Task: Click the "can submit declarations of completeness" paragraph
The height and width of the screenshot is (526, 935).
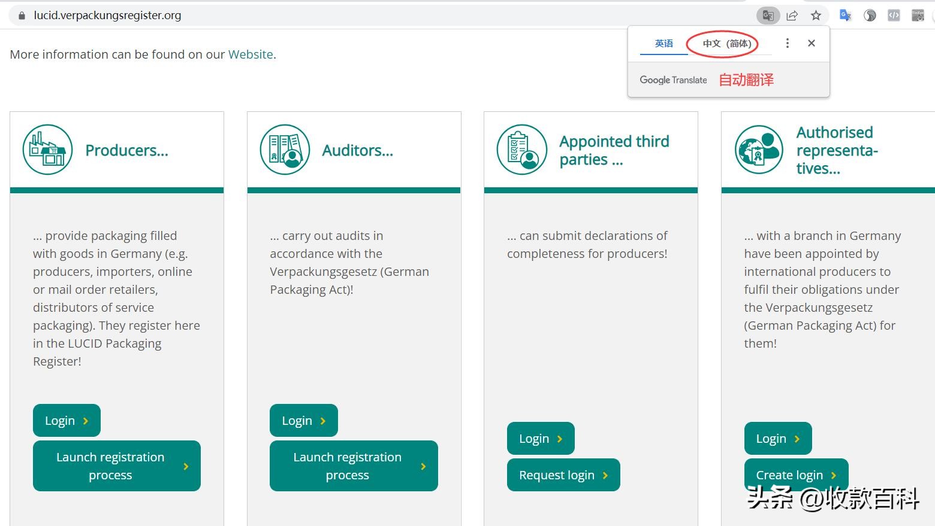Action: (587, 245)
